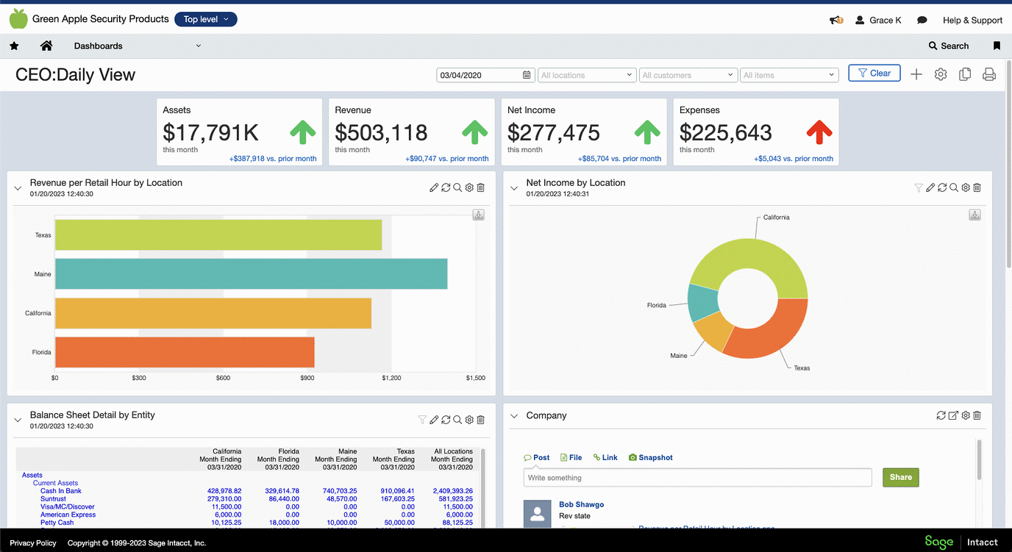Collapse Revenue per Retail Hour panel
This screenshot has height=552, width=1012.
(18, 188)
